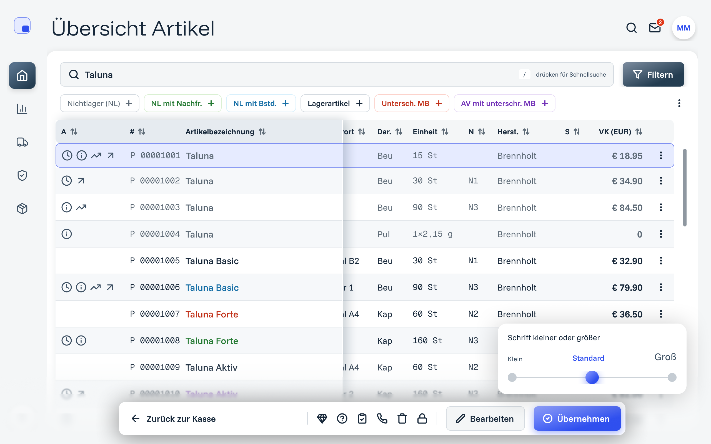Click the Übernehmen button
Viewport: 711px width, 444px height.
click(x=577, y=418)
